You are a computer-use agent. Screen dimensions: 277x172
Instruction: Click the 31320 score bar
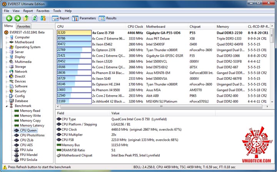pyautogui.click(x=74, y=33)
